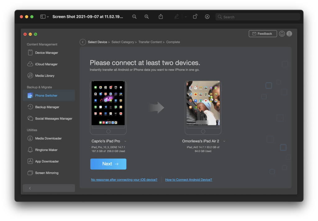Click Caprio's iPad Pro screen thumbnail
The height and width of the screenshot is (221, 318).
click(x=108, y=103)
